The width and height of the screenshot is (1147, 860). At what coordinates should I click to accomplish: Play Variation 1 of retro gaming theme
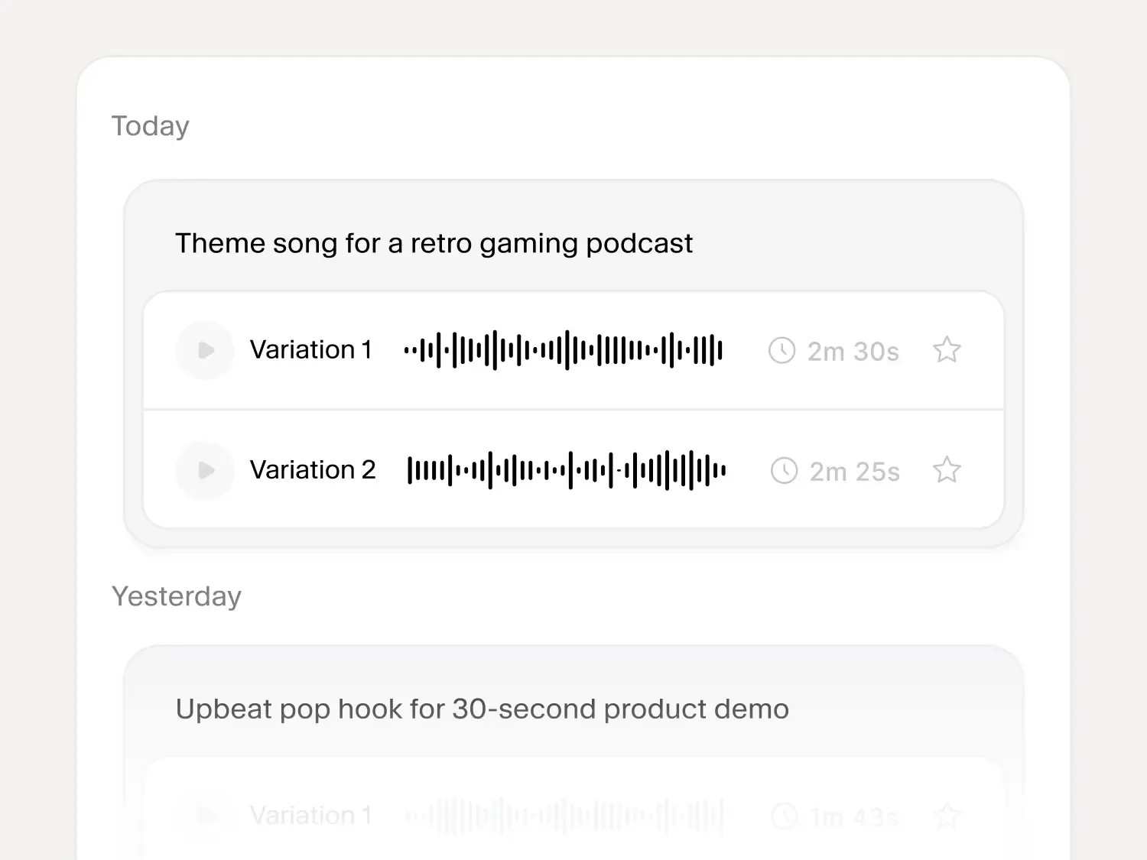(205, 350)
